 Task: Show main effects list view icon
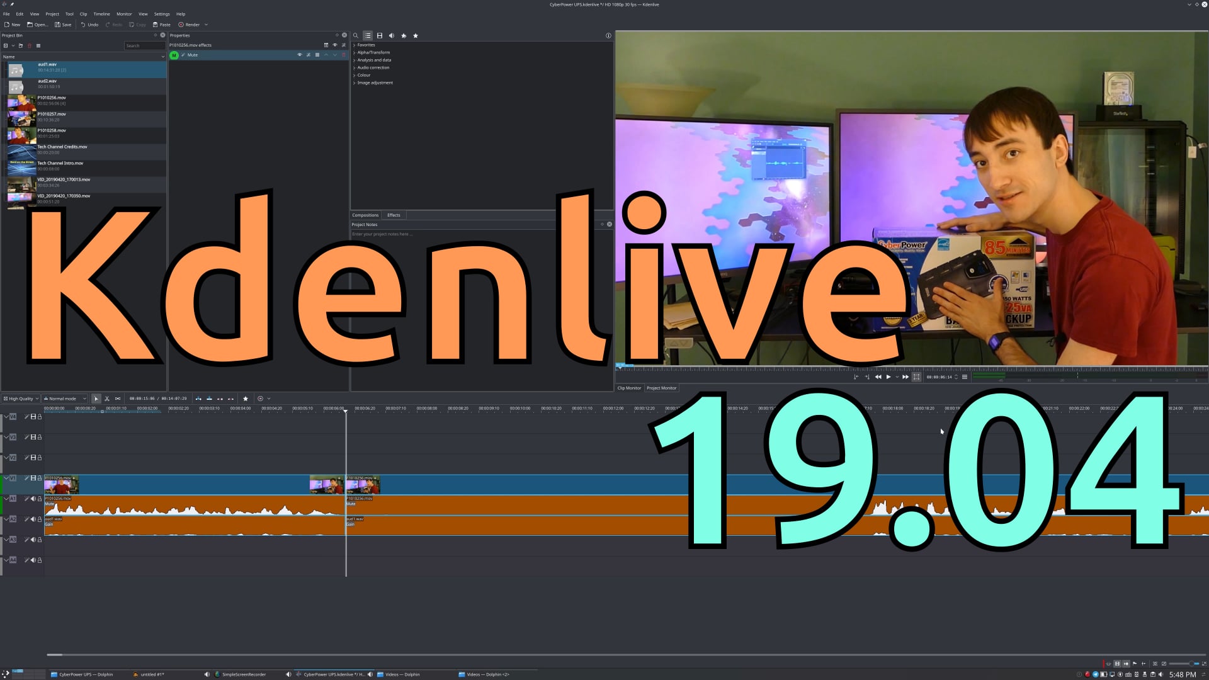tap(368, 36)
